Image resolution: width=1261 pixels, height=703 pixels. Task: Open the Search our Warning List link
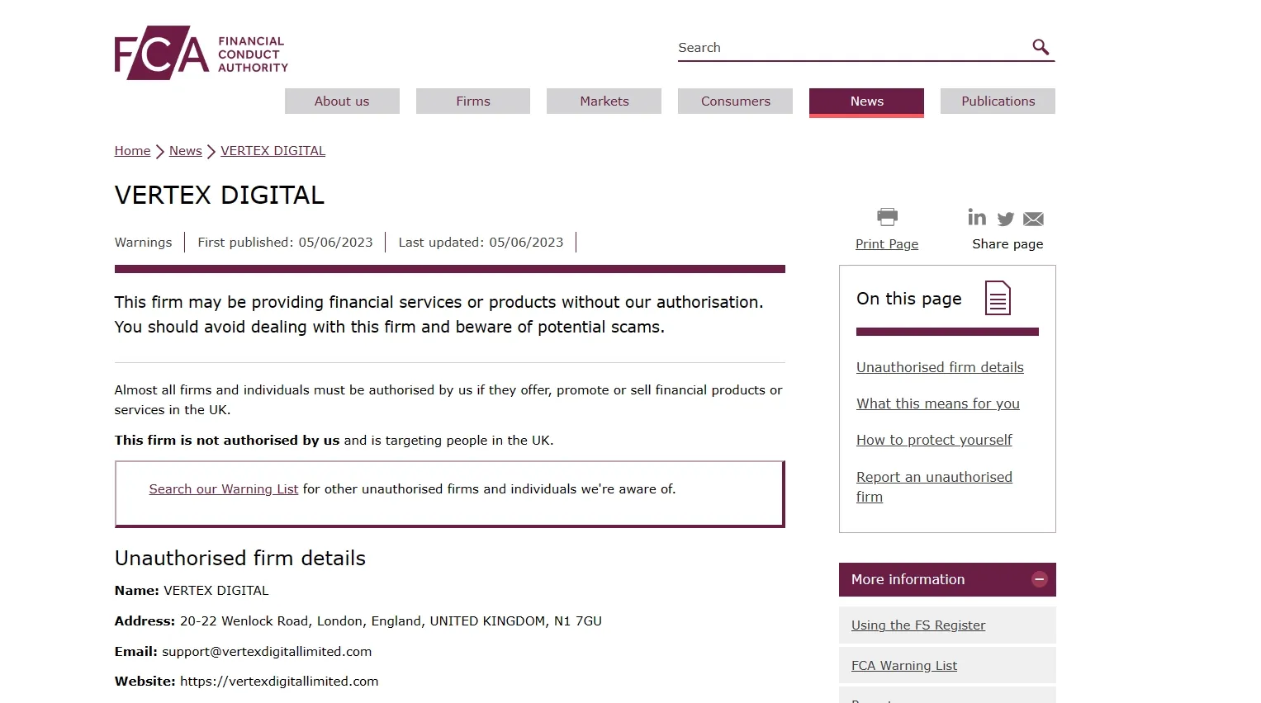(224, 489)
